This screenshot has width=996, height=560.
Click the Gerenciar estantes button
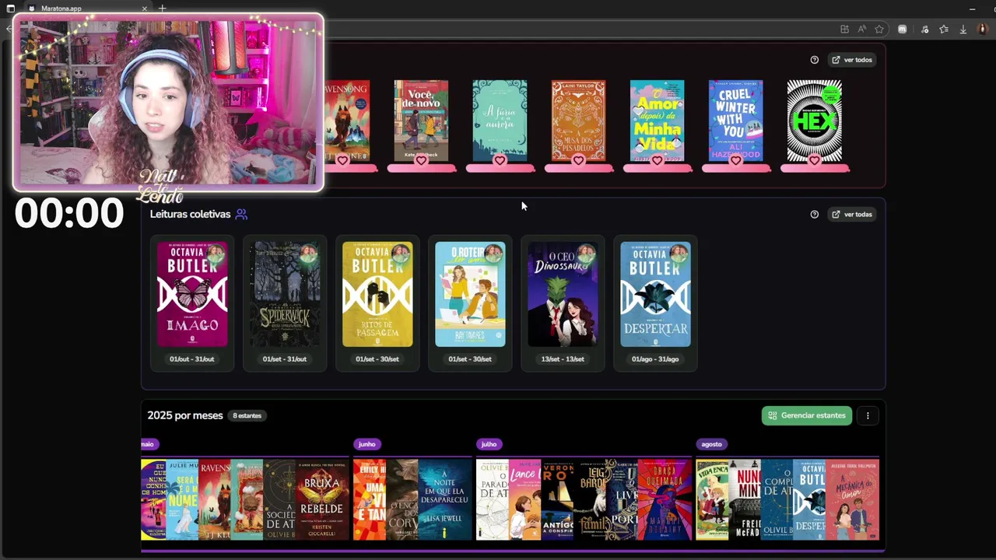[x=807, y=415]
